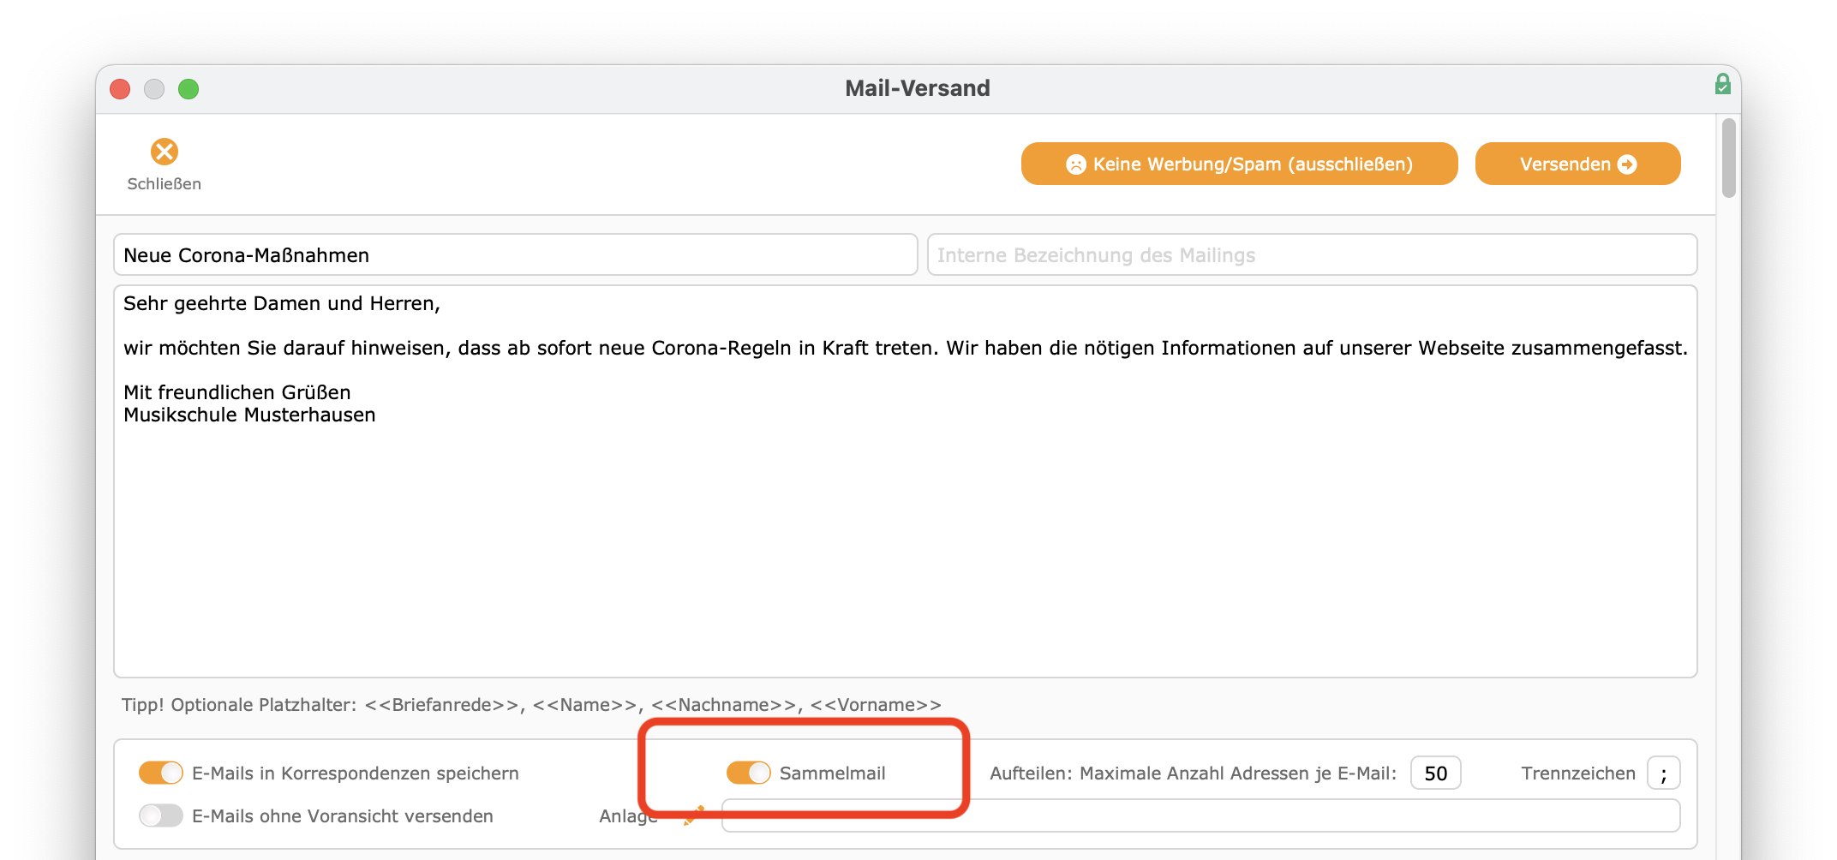Image resolution: width=1837 pixels, height=860 pixels.
Task: Click 'Musikschule Musterhausen' signature line
Action: 249,415
